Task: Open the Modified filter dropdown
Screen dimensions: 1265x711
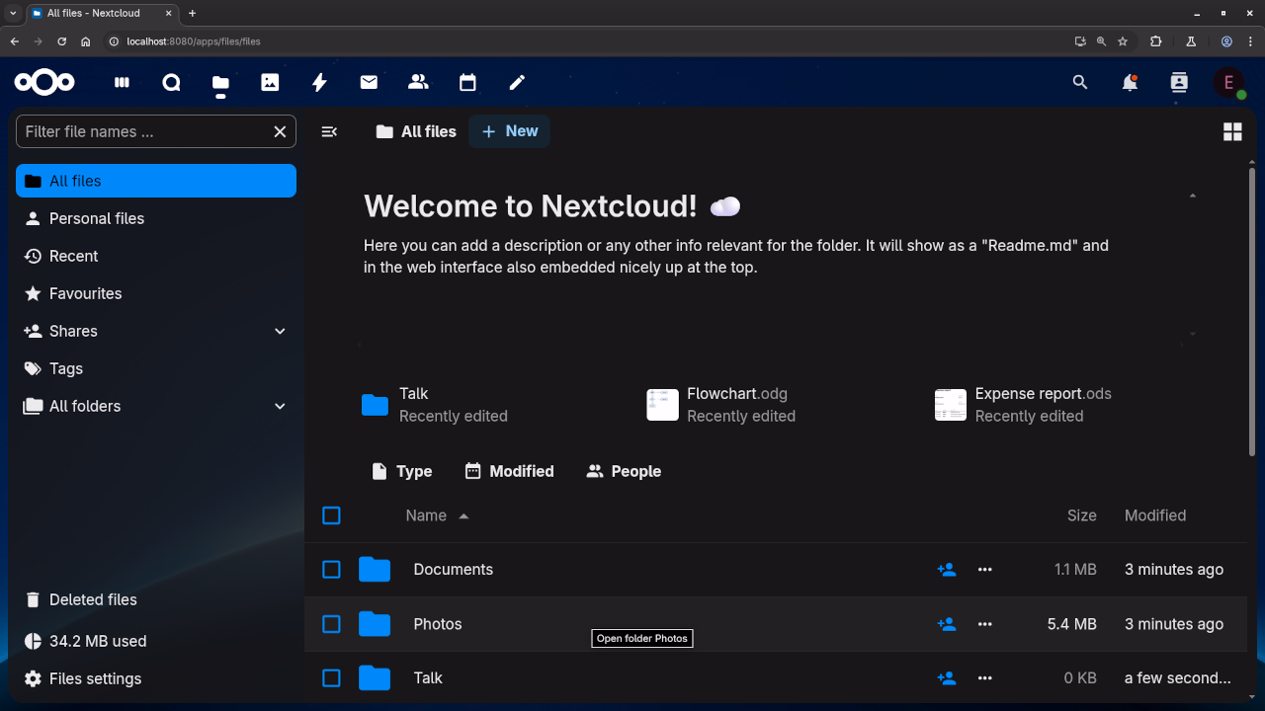Action: 509,471
